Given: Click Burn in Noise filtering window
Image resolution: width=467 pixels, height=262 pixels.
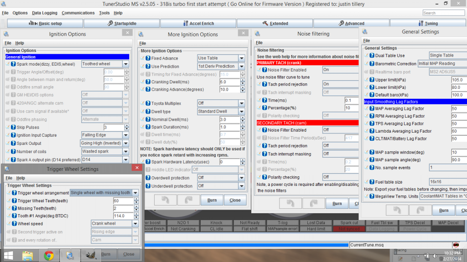Looking at the screenshot, I should pyautogui.click(x=337, y=203).
